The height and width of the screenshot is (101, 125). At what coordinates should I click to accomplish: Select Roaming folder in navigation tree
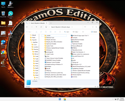35,49
